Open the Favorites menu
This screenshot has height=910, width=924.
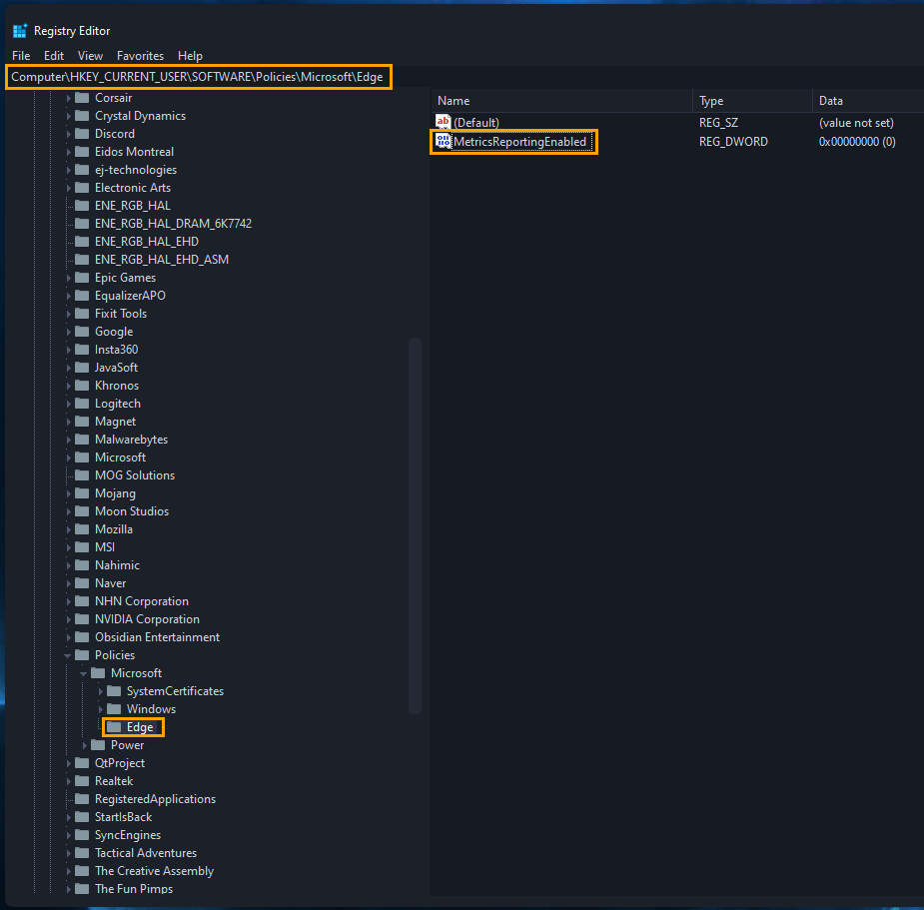[140, 56]
